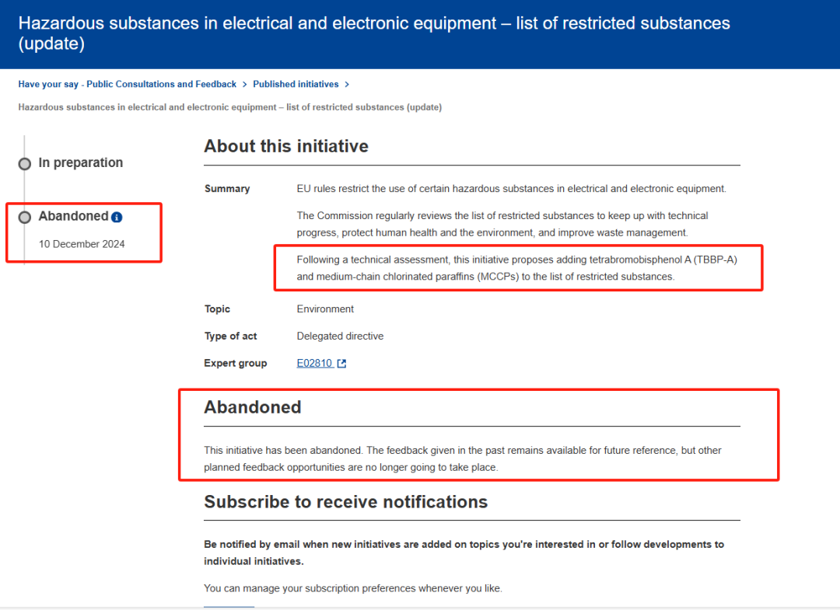Click Subscribe to receive notifications heading
Screen dimensions: 840x610
click(345, 502)
